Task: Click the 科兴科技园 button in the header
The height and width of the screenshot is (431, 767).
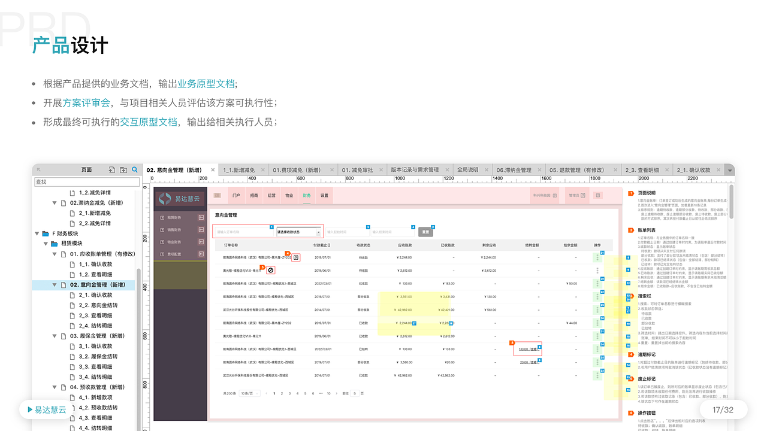Action: (545, 195)
